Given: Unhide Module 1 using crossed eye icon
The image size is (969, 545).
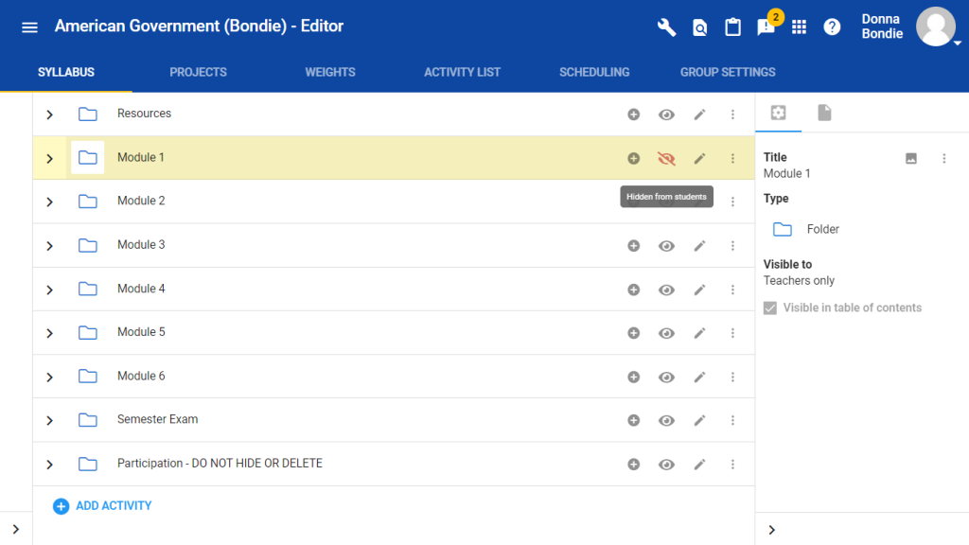Looking at the screenshot, I should pos(666,159).
